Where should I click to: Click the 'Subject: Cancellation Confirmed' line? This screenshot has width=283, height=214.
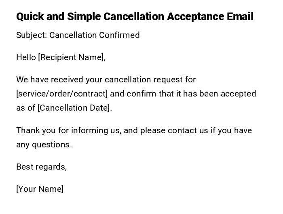coord(78,35)
